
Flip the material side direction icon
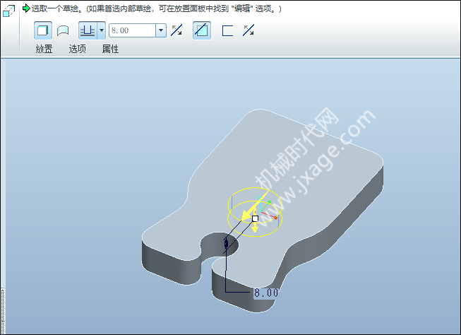point(249,30)
